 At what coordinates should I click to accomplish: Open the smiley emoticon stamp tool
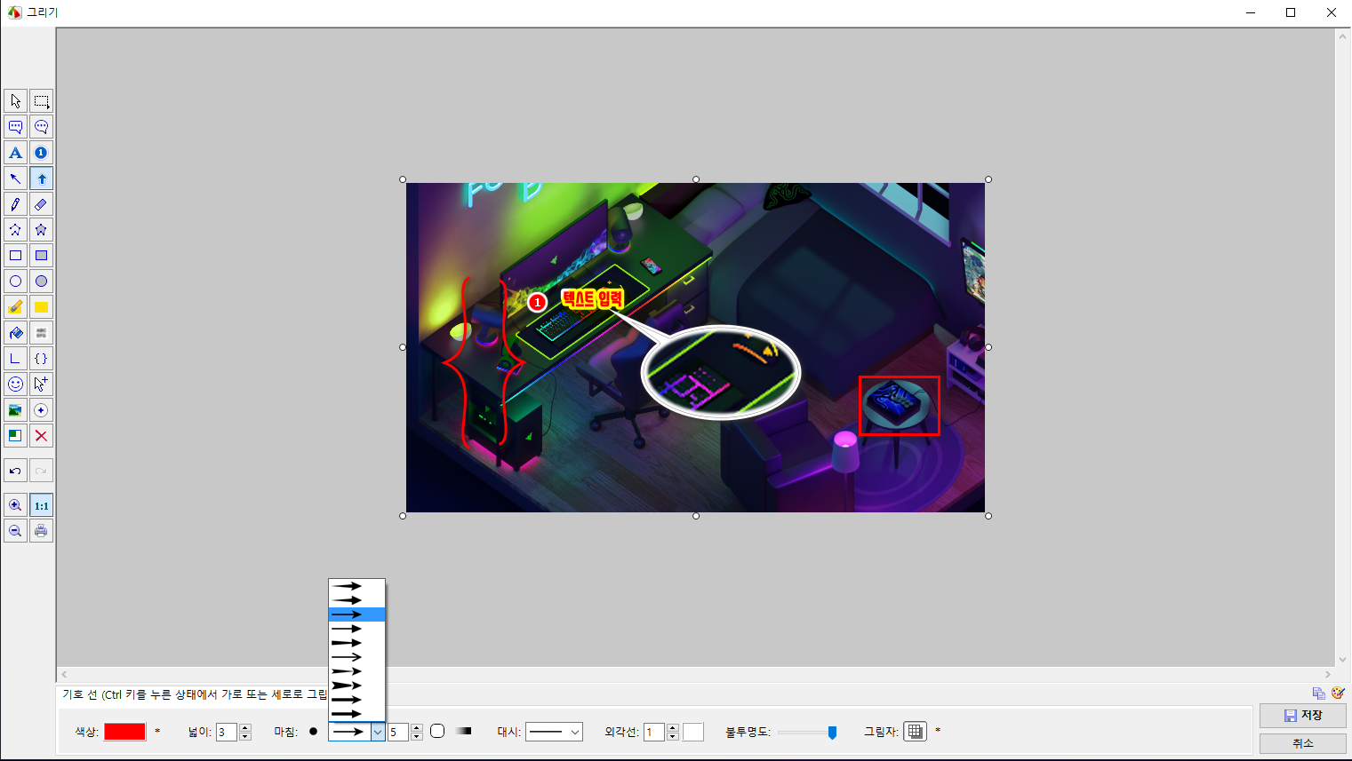coord(15,384)
